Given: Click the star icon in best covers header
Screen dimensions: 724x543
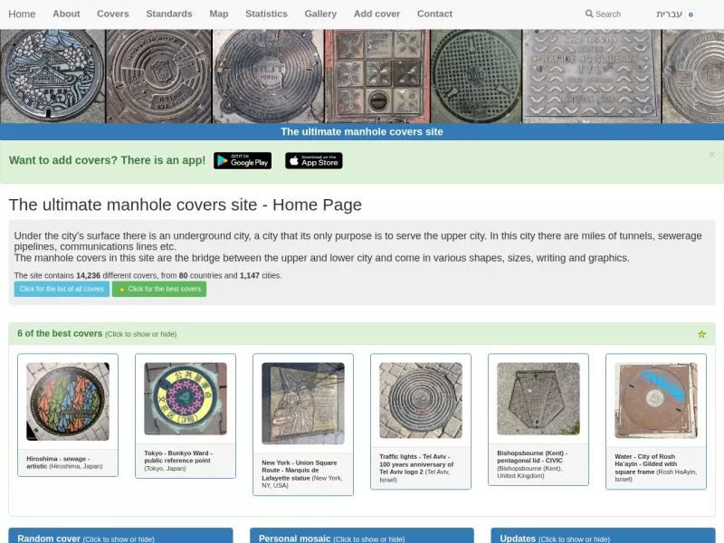Looking at the screenshot, I should pyautogui.click(x=702, y=334).
